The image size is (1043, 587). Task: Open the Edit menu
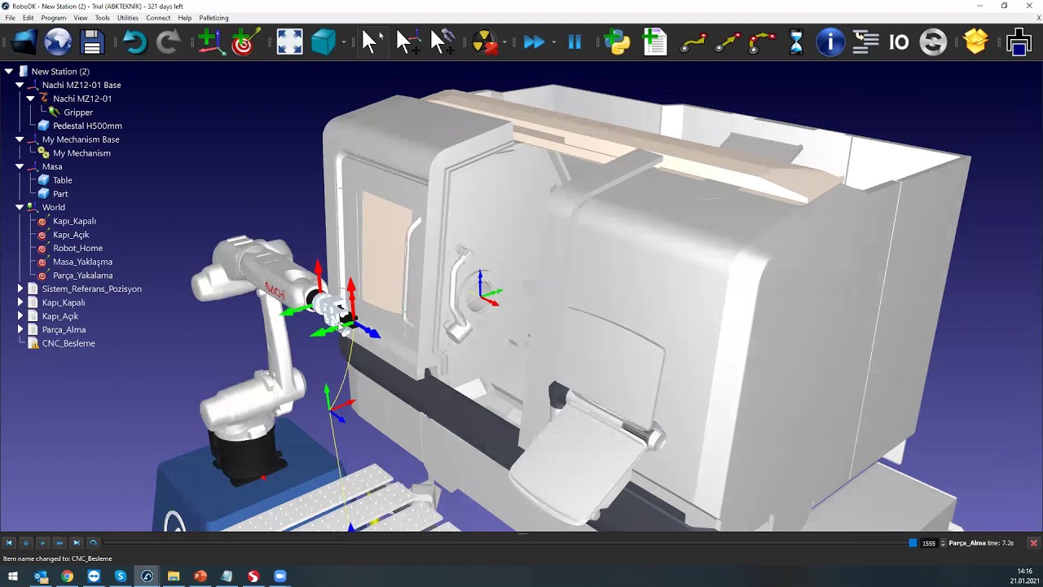pos(29,17)
